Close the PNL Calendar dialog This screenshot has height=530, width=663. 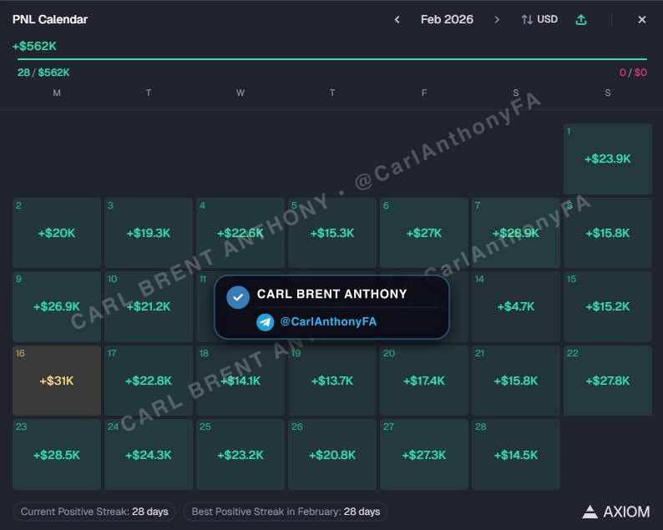pyautogui.click(x=642, y=19)
